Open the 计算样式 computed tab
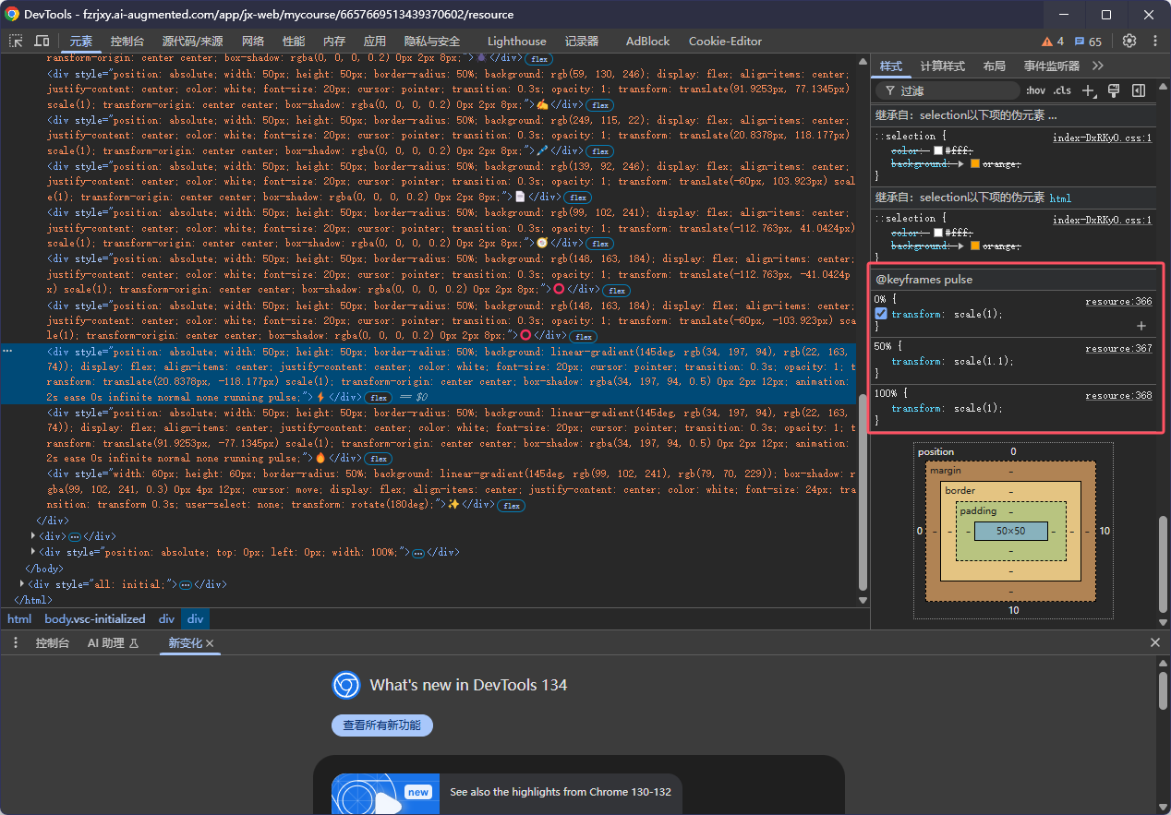 (942, 66)
